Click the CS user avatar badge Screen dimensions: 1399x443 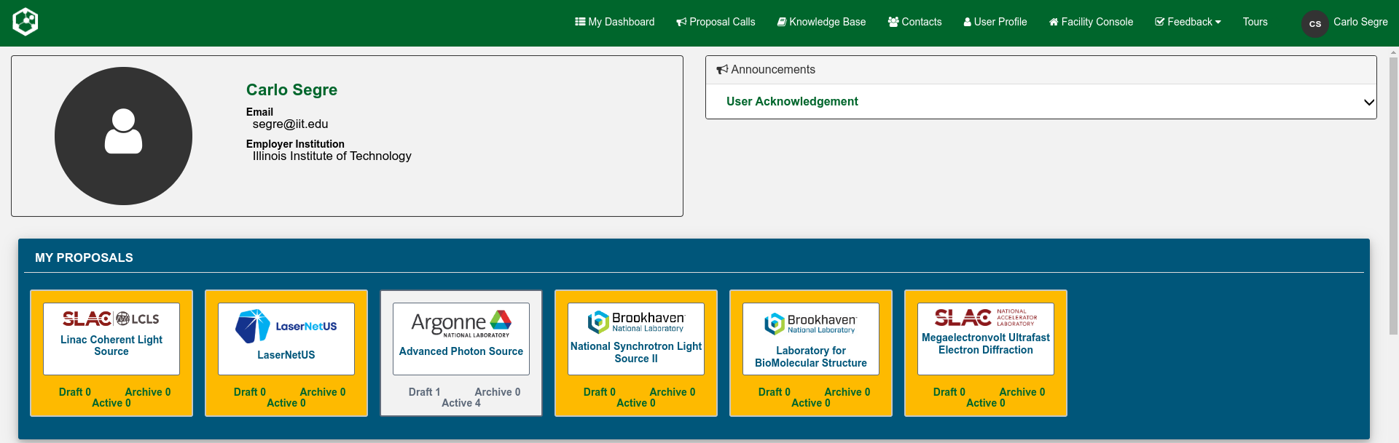(1314, 23)
